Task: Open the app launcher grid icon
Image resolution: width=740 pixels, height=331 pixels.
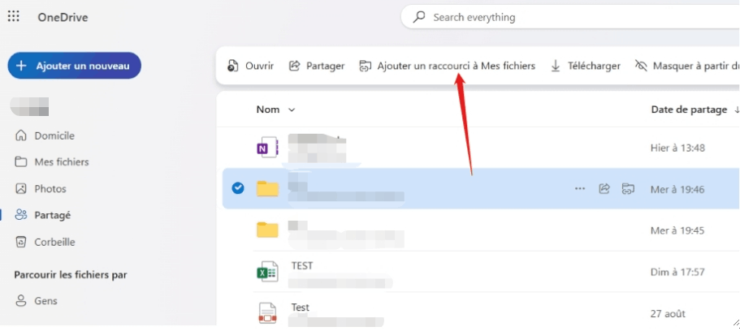Action: point(14,16)
